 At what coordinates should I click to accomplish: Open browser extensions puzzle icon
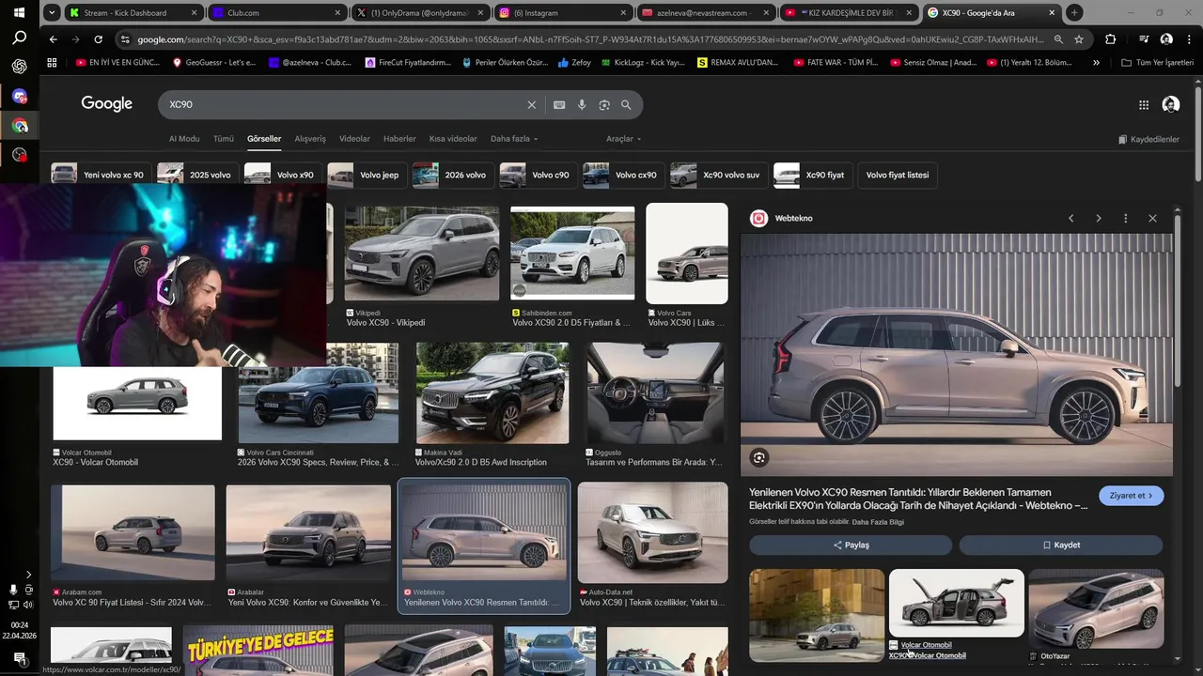(1111, 39)
